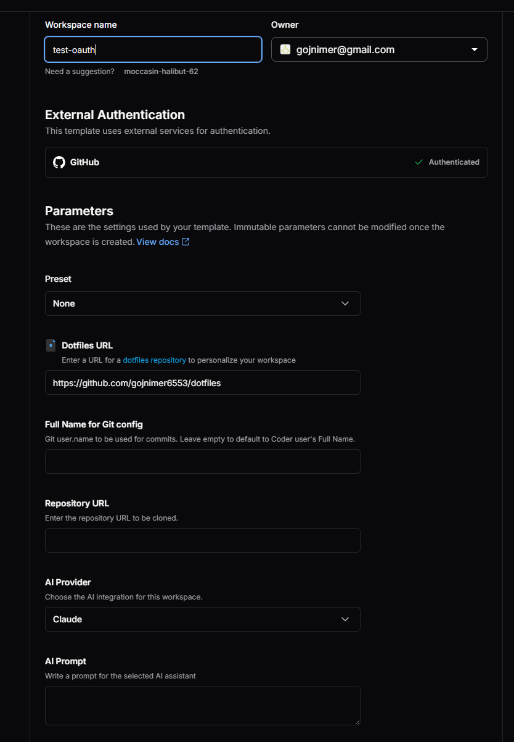Click the GitHub logo icon
Viewport: 514px width, 742px height.
pyautogui.click(x=59, y=162)
